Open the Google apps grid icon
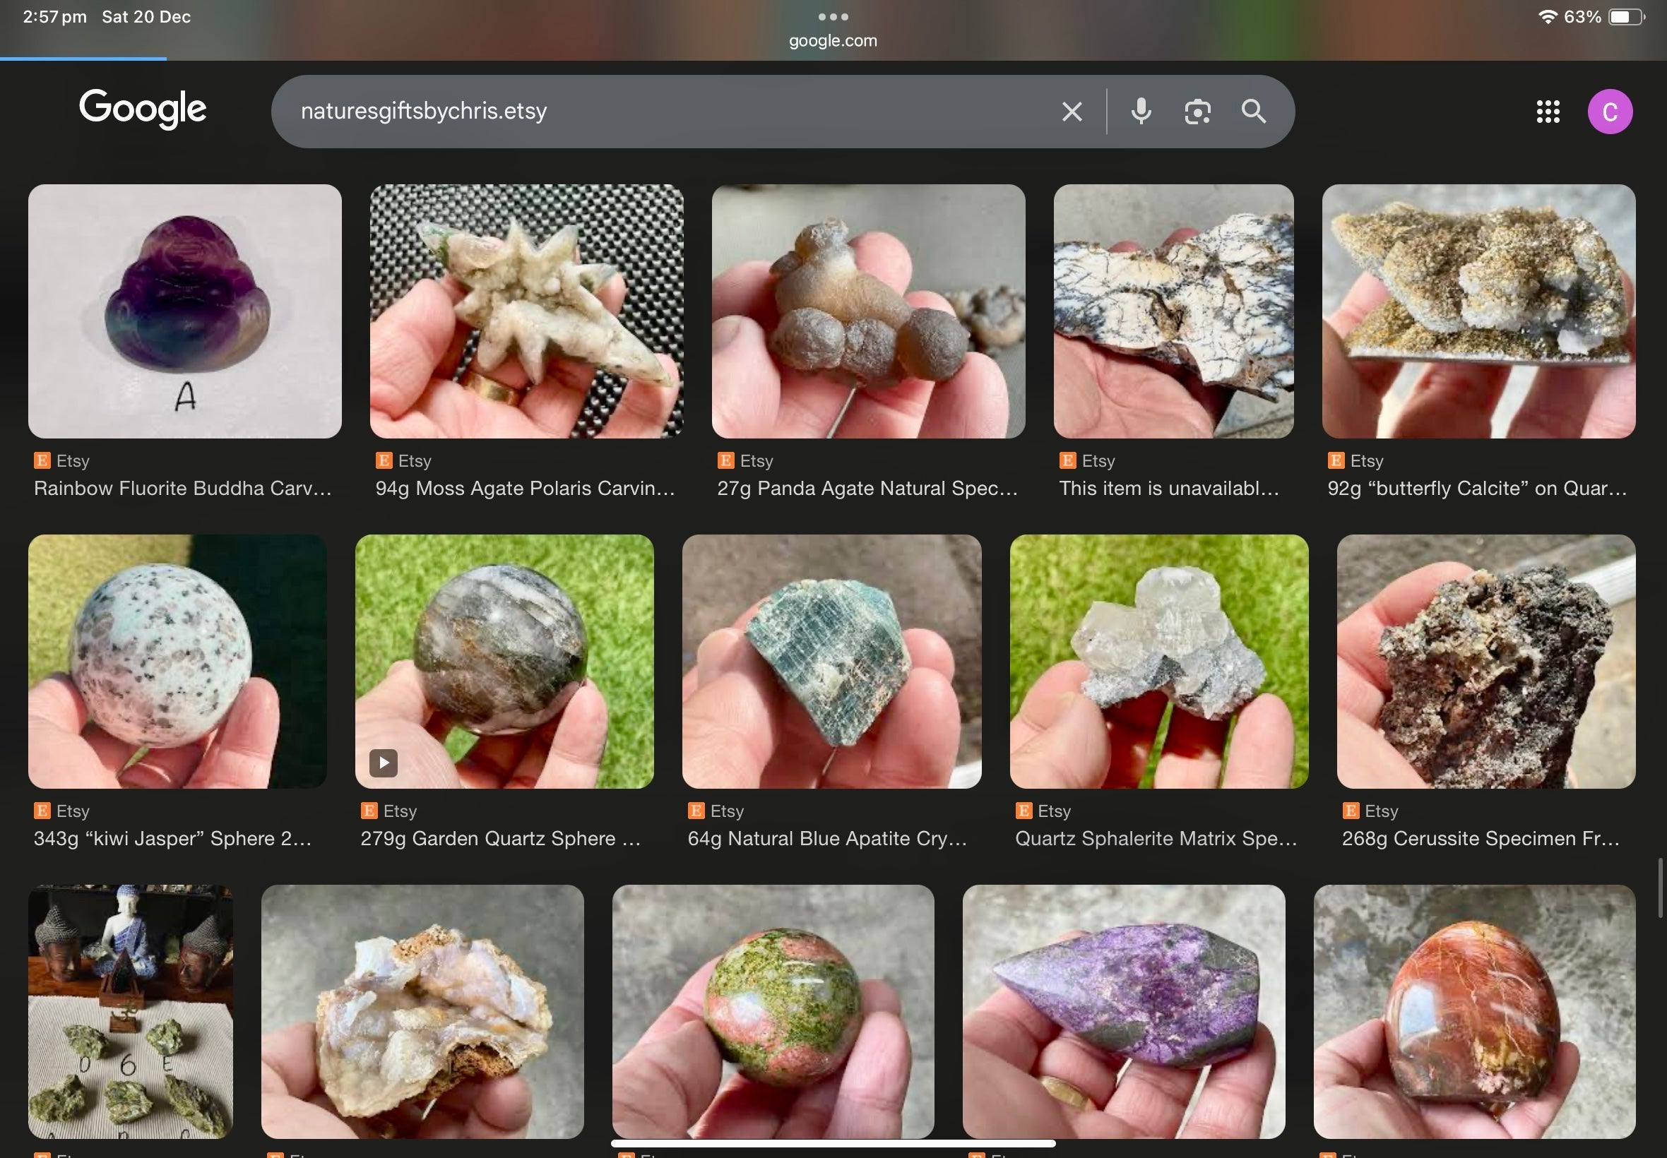This screenshot has width=1667, height=1158. tap(1548, 112)
